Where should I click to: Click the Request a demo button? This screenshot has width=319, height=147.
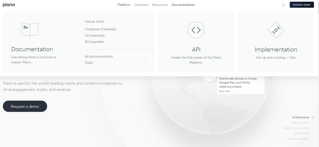[25, 106]
